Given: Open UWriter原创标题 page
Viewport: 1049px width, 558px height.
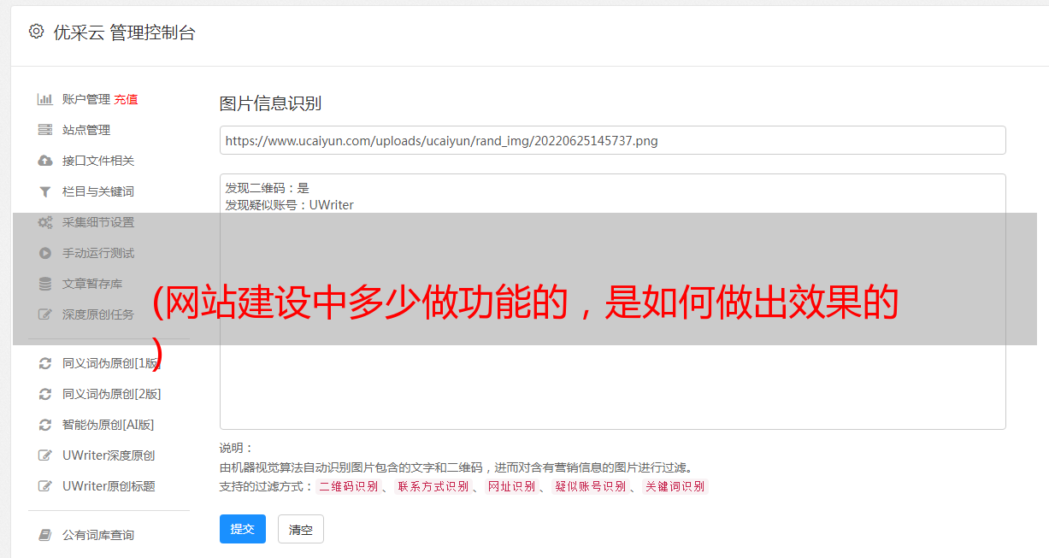Looking at the screenshot, I should (109, 486).
